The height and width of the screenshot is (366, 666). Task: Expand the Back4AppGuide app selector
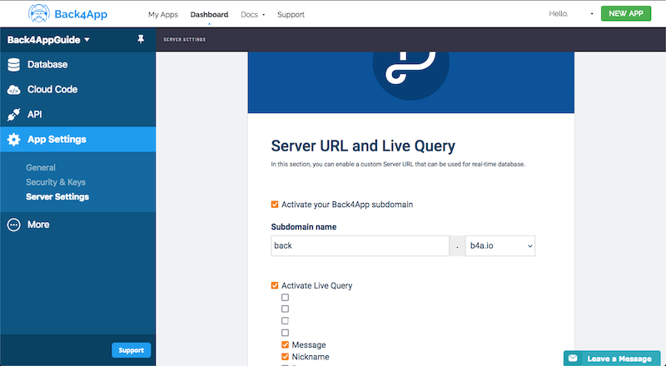tap(48, 40)
